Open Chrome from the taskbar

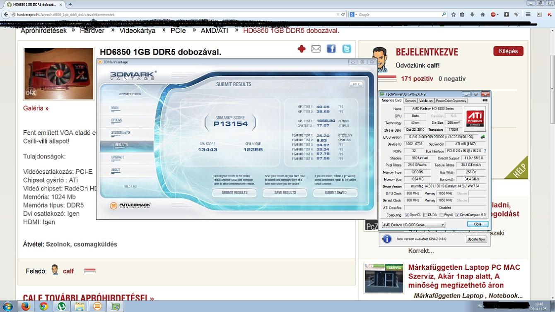click(43, 306)
